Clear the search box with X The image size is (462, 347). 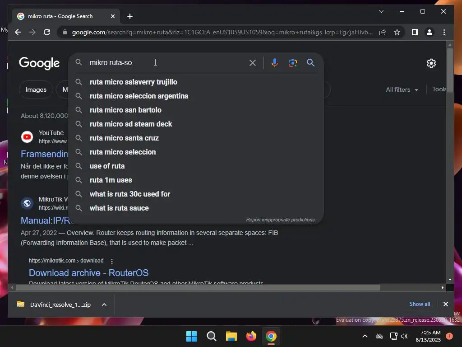253,62
